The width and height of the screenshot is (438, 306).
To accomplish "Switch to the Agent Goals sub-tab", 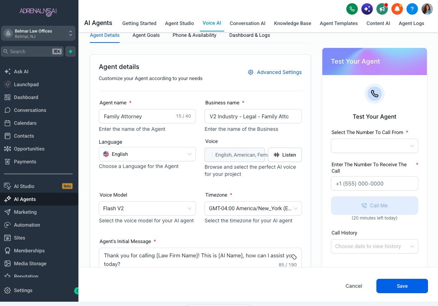I will click(146, 35).
